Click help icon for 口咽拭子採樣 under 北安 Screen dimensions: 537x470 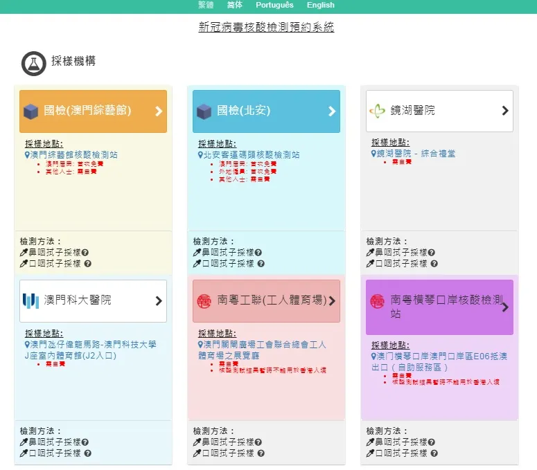point(261,264)
